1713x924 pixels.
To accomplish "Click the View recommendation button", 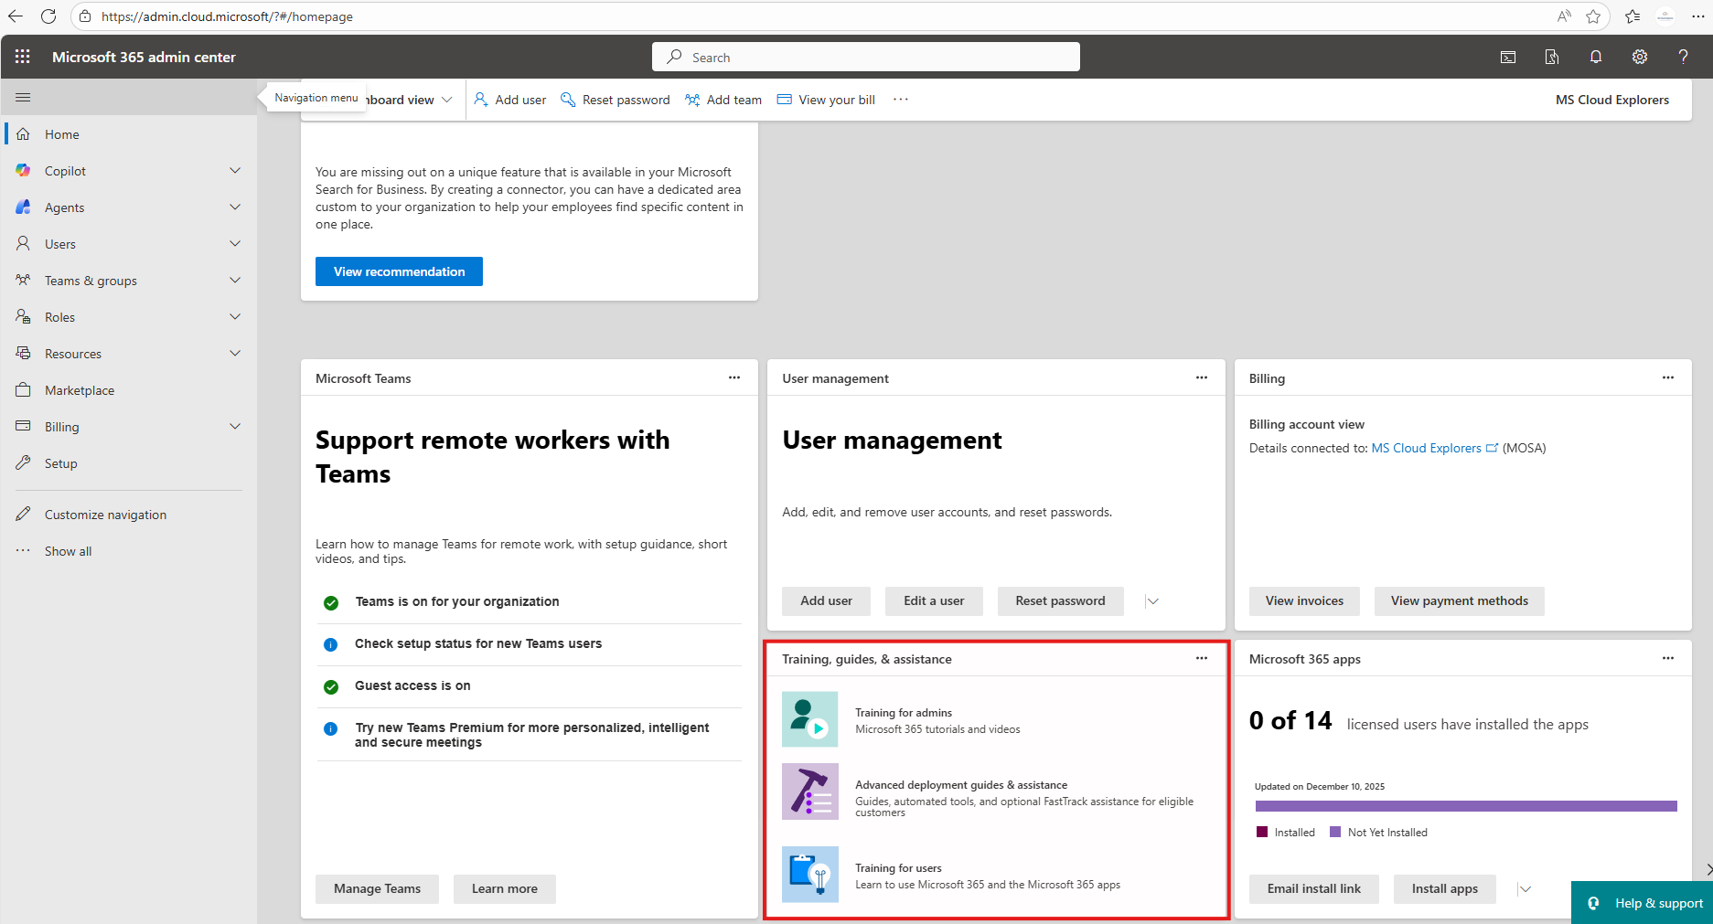I will pos(399,271).
